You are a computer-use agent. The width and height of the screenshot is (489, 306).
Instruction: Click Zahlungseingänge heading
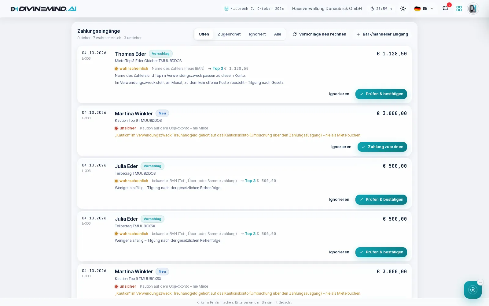click(x=98, y=31)
